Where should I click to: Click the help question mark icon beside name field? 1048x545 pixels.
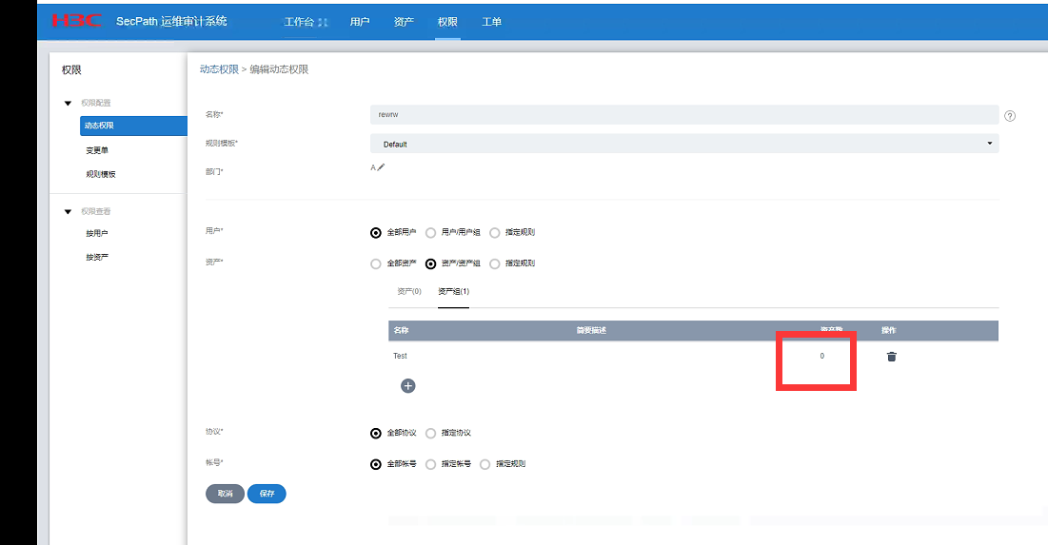click(1010, 115)
